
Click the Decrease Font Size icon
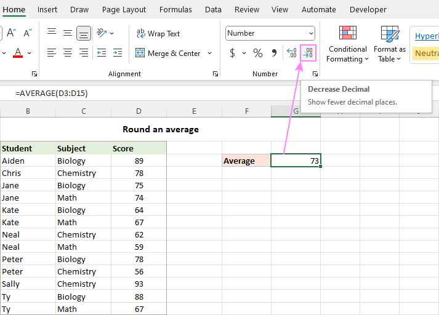tap(28, 33)
